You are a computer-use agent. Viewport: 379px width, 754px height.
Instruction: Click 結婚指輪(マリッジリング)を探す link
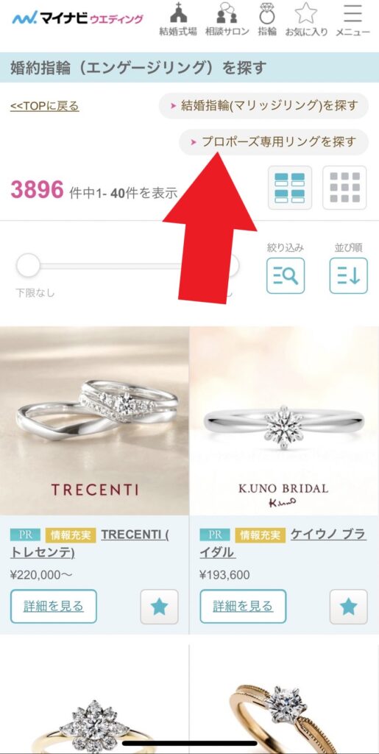pos(263,106)
